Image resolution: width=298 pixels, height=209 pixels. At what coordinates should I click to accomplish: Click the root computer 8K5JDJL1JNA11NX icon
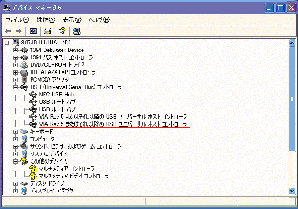coord(15,43)
